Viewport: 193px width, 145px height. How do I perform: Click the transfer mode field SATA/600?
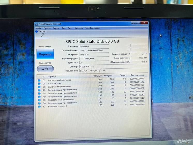click(94, 59)
